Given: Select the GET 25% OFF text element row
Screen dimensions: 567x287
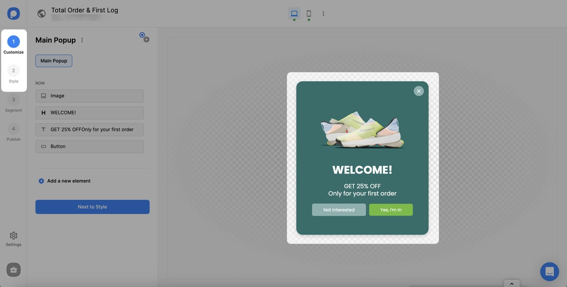Looking at the screenshot, I should coord(89,129).
